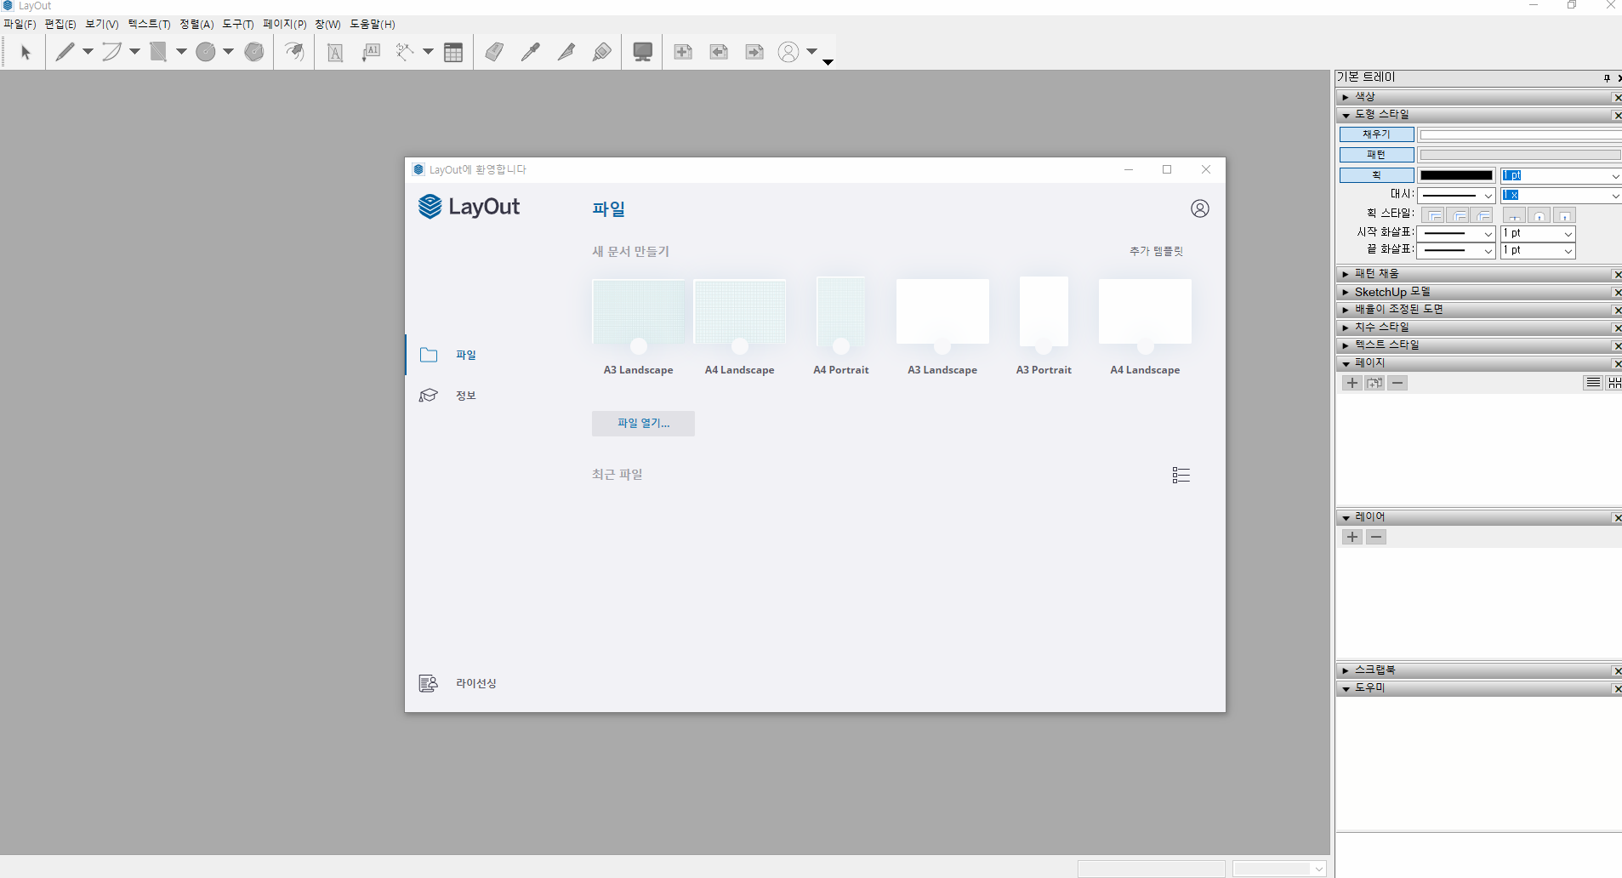Duplicate page icon in Pages panel
The image size is (1622, 878).
(x=1374, y=383)
